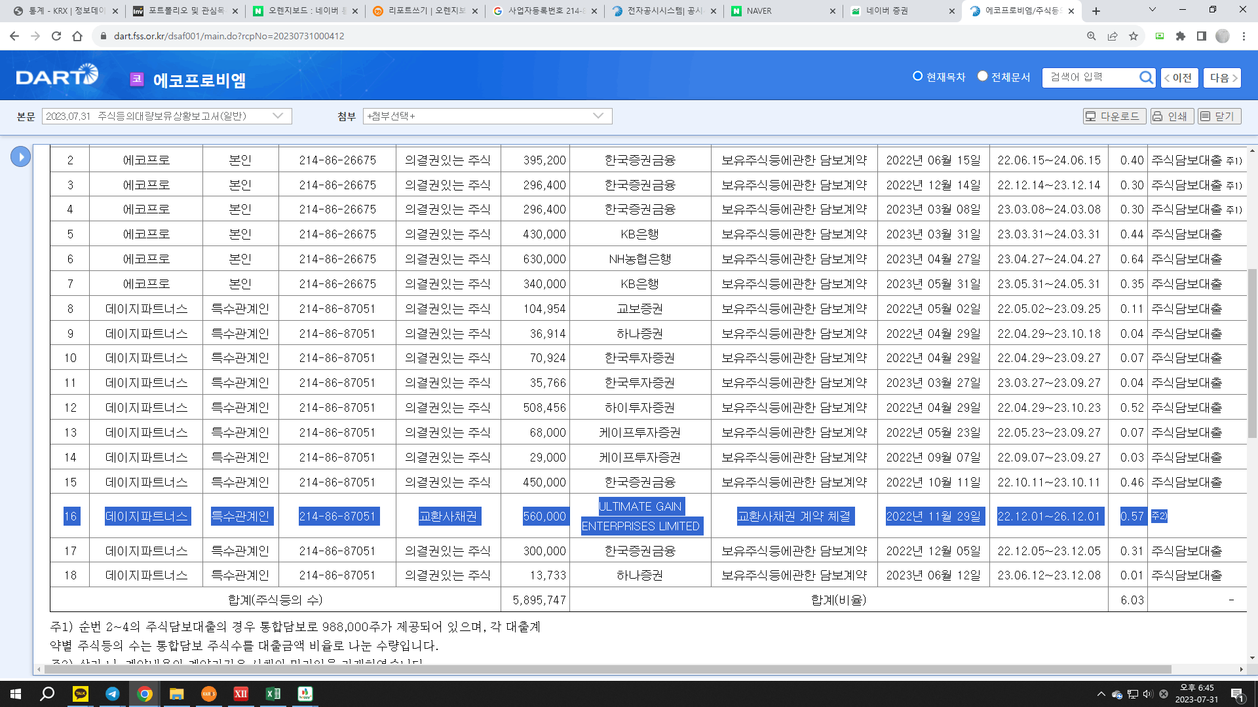Close the 전자공시시스템 tab
Image resolution: width=1258 pixels, height=707 pixels.
(714, 11)
